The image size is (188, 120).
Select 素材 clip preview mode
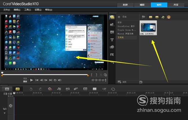click(x=25, y=81)
